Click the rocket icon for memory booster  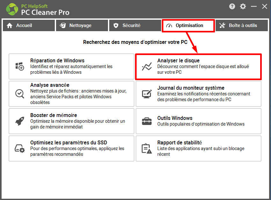point(20,121)
